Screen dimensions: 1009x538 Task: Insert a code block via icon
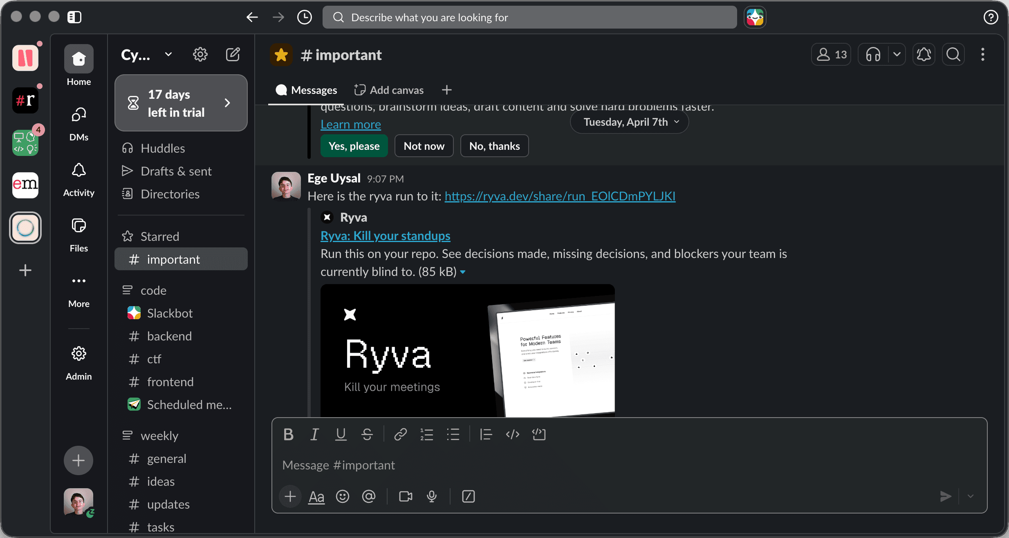pos(539,434)
